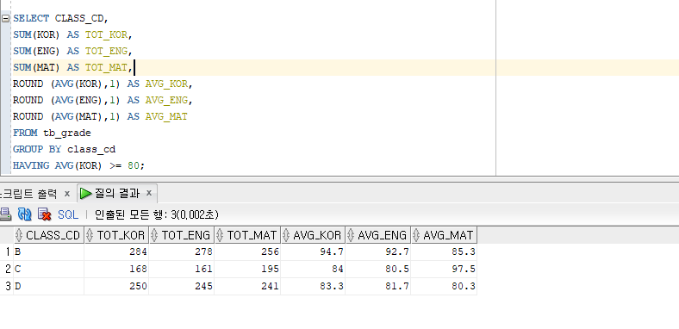Refresh the query results
The height and width of the screenshot is (329, 679).
pyautogui.click(x=24, y=214)
